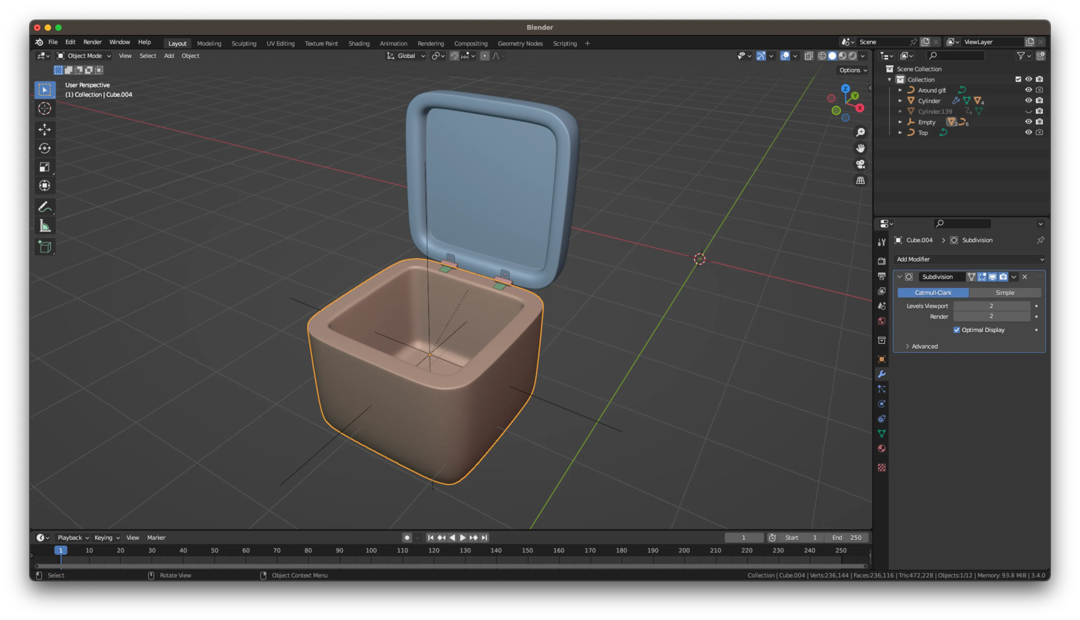Toggle Subdivision modifier viewport display

[992, 277]
